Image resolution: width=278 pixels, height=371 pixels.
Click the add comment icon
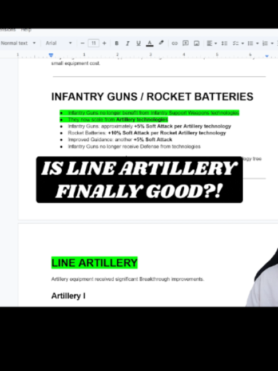[185, 44]
